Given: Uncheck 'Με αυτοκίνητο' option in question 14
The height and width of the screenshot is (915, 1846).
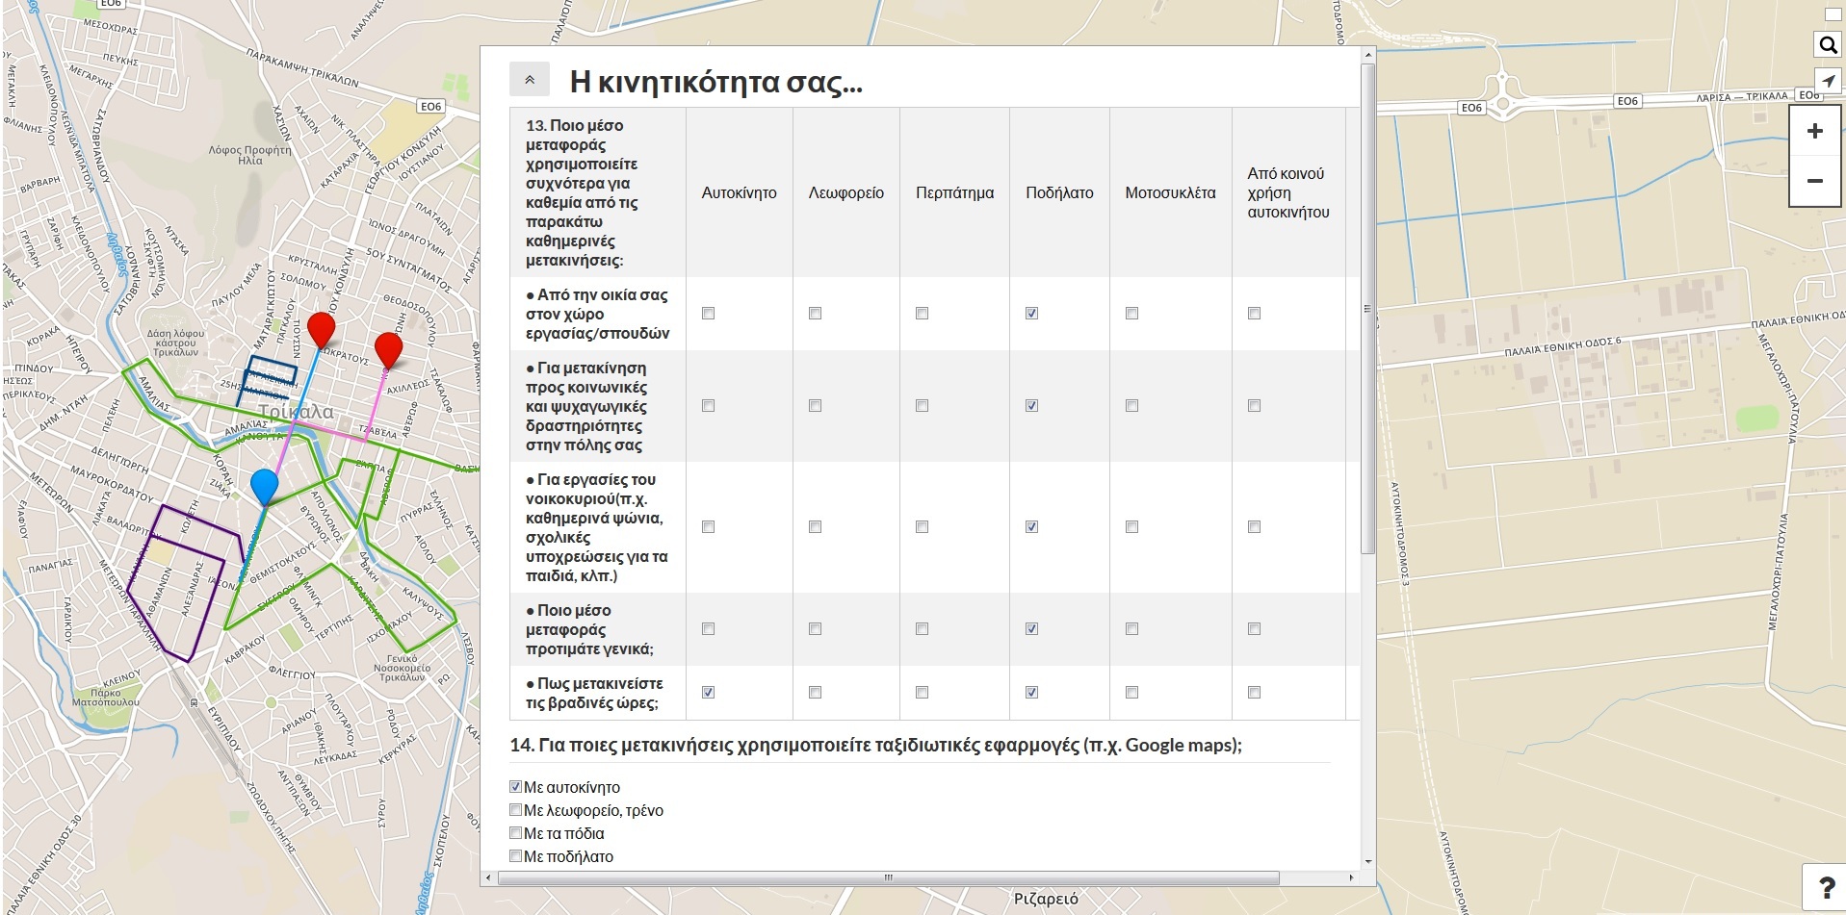Looking at the screenshot, I should point(516,787).
